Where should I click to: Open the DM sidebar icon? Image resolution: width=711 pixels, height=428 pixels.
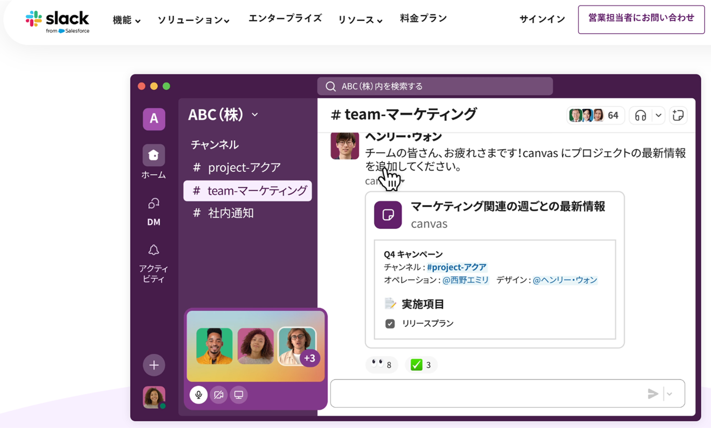[154, 204]
